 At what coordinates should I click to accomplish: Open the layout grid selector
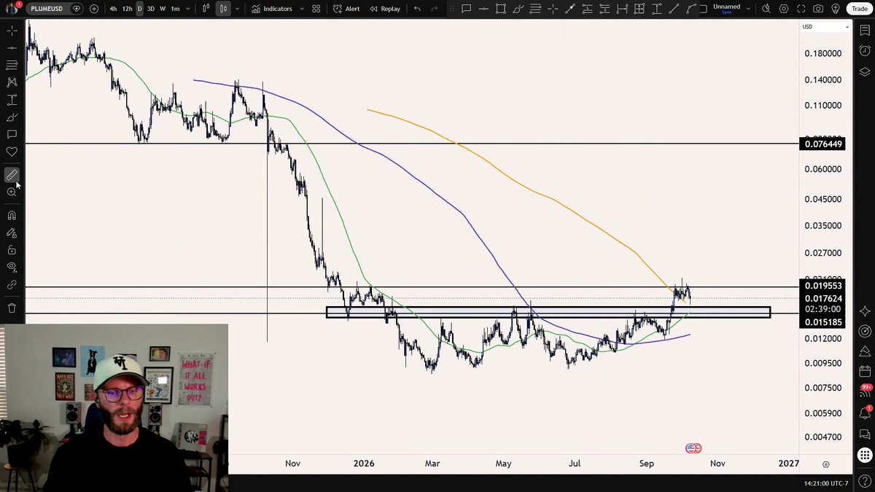pyautogui.click(x=316, y=9)
